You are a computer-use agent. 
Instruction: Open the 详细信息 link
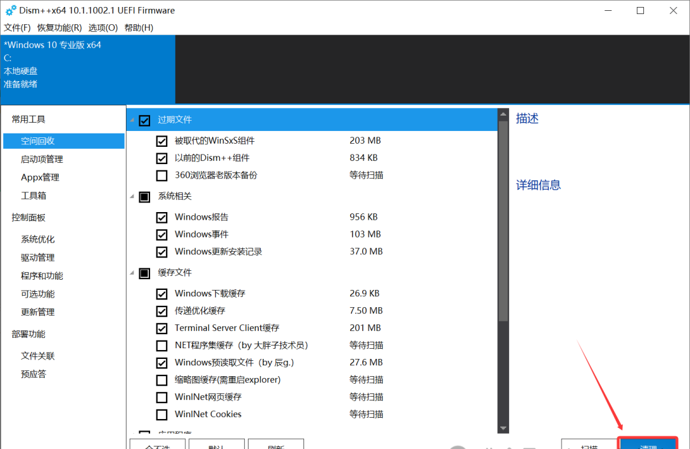pyautogui.click(x=539, y=185)
